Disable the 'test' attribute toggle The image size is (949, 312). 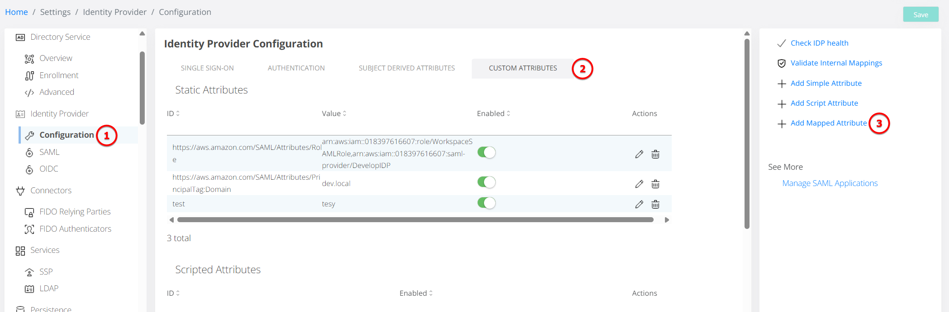tap(486, 203)
